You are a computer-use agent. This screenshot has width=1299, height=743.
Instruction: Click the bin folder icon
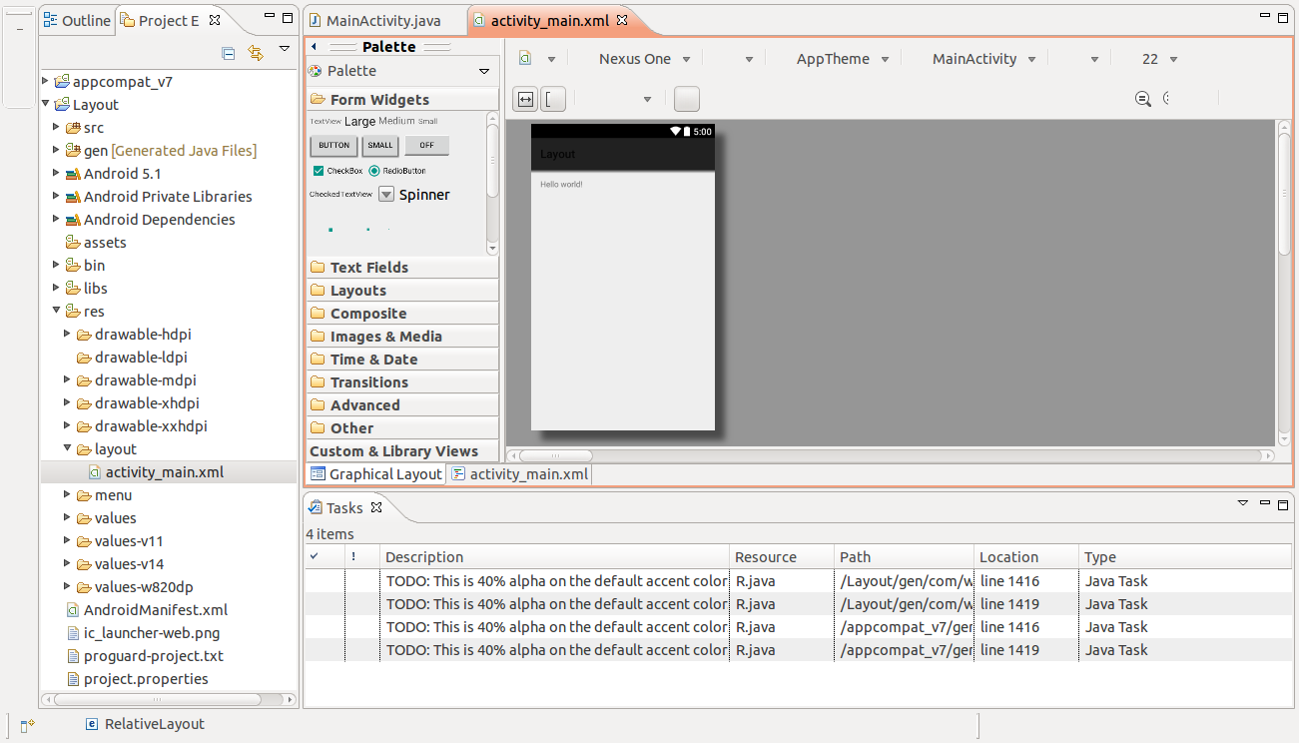point(72,266)
